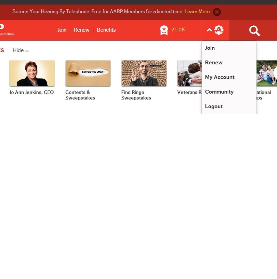Click Renew in the top navigation
This screenshot has width=277, height=279.
(x=81, y=30)
